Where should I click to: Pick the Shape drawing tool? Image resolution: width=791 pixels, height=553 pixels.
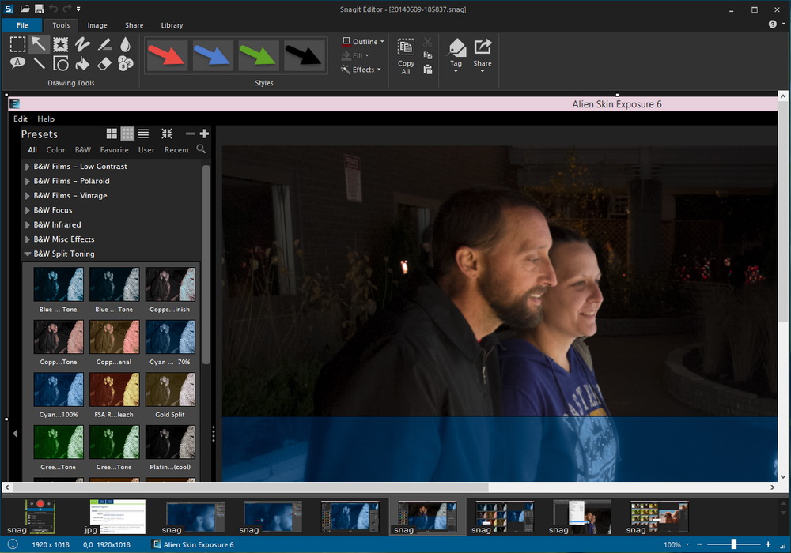coord(61,63)
